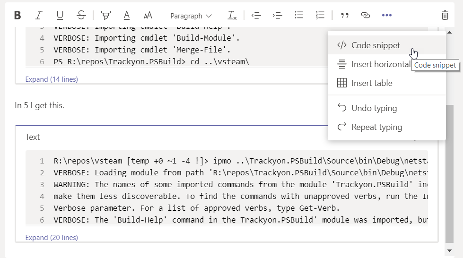Click the vertical scrollbar thumb
The image size is (463, 258).
click(449, 173)
